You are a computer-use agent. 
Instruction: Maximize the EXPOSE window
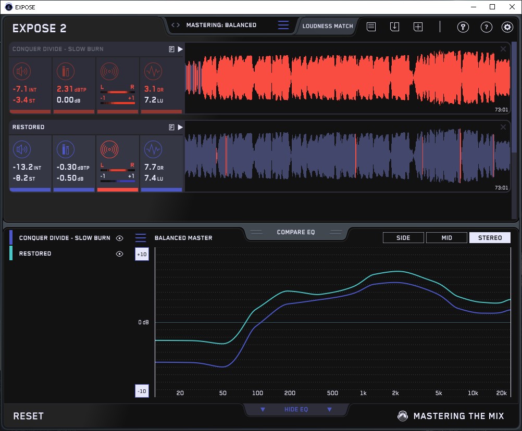[x=492, y=7]
